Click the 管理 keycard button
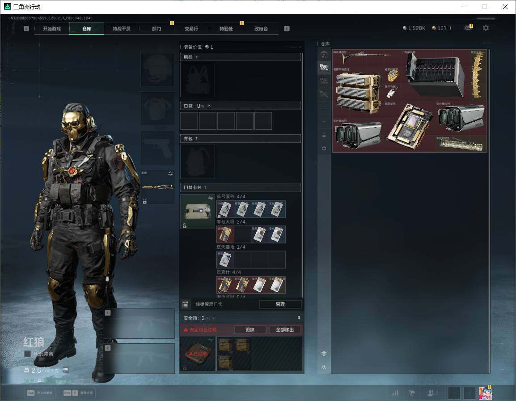The width and height of the screenshot is (516, 401). [280, 304]
